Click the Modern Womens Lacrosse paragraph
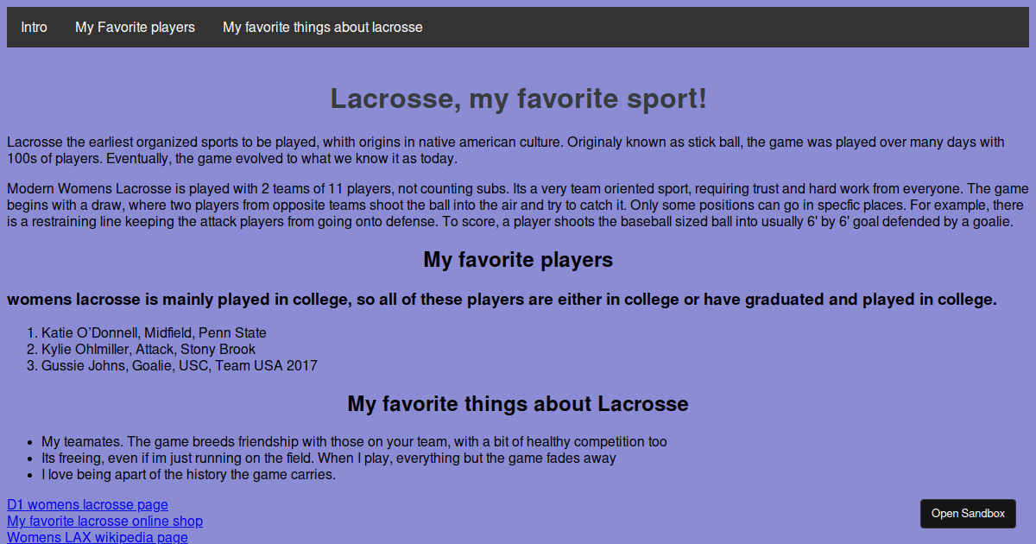1036x544 pixels. tap(518, 205)
